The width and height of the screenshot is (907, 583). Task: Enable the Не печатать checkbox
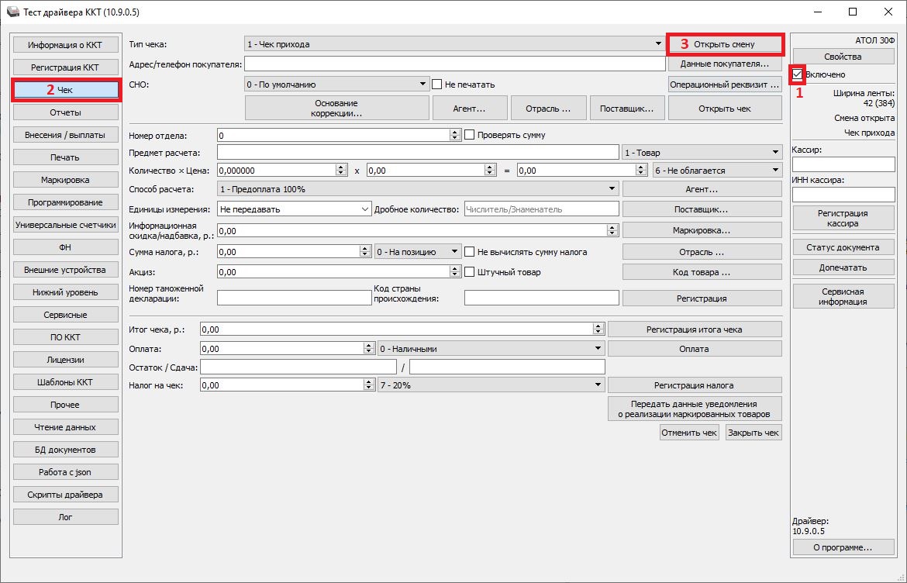[x=437, y=85]
